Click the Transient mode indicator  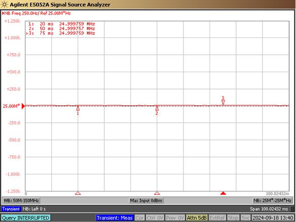(x=11, y=209)
